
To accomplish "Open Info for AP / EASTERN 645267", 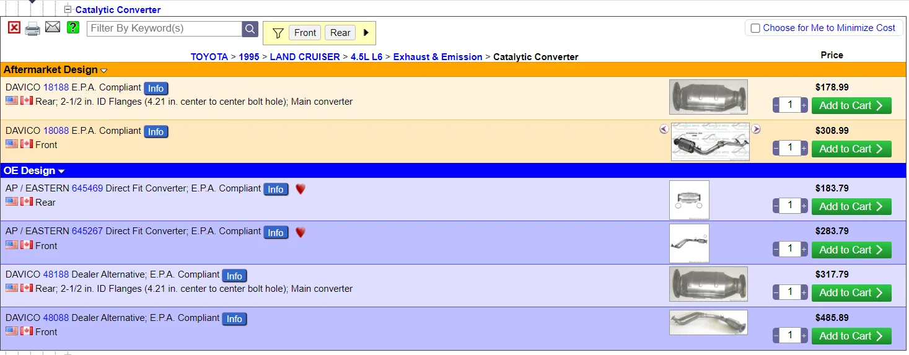I will (276, 233).
